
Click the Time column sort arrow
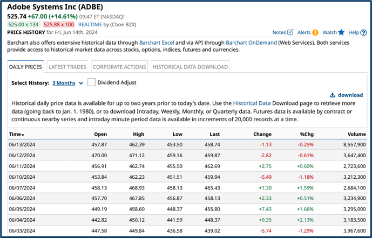click(23, 135)
